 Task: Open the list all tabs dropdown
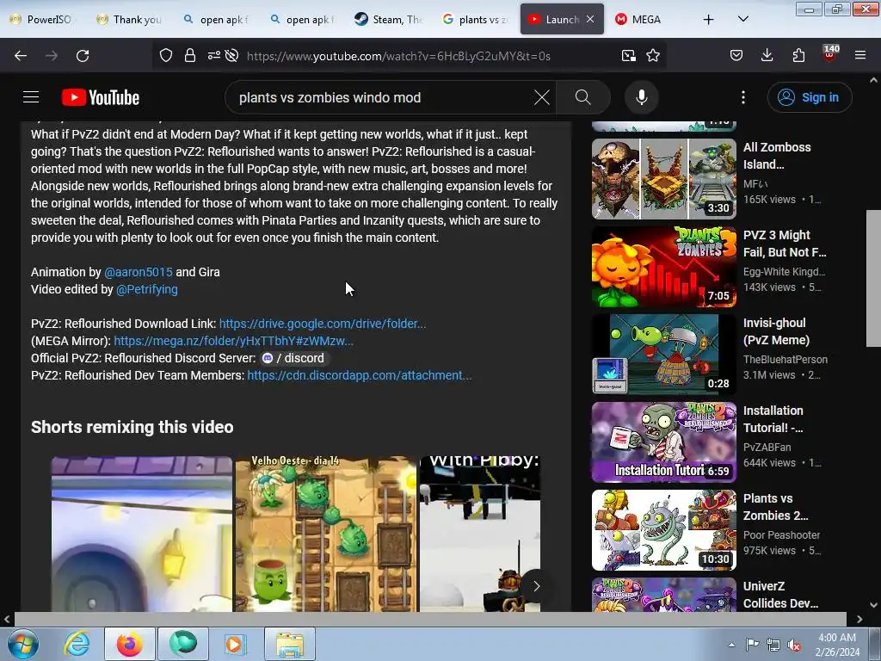[742, 19]
